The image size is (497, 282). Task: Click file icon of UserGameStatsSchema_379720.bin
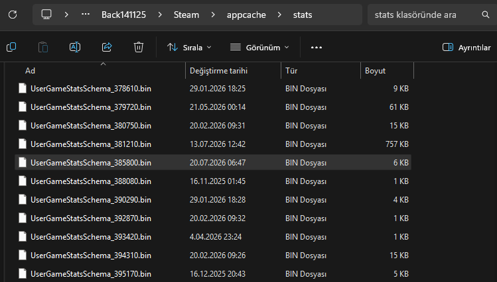click(23, 107)
